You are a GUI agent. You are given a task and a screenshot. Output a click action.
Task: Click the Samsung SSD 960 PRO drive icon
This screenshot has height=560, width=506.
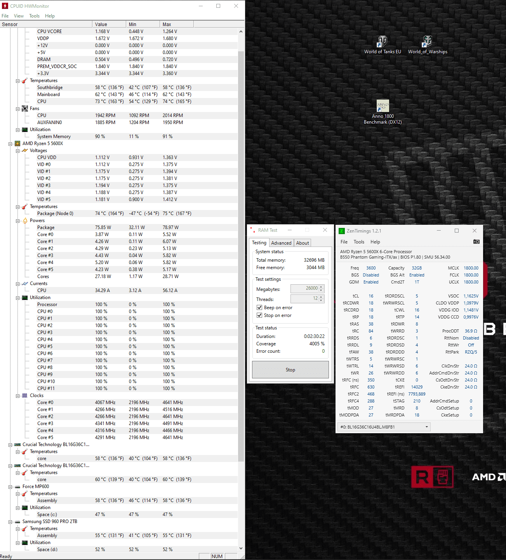click(17, 521)
